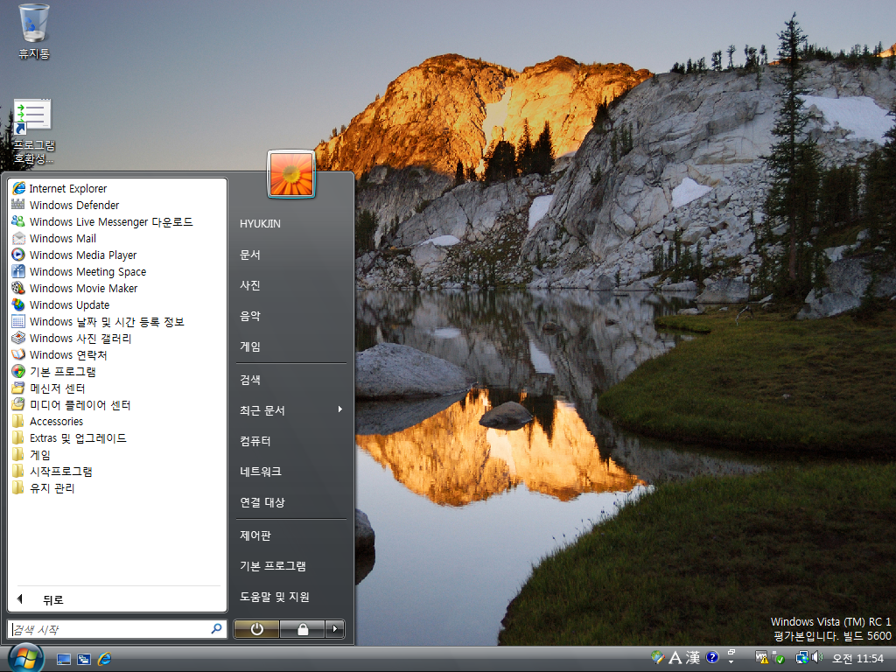Click the VMware tools tray icon
Screen dimensions: 896x672
[761, 658]
